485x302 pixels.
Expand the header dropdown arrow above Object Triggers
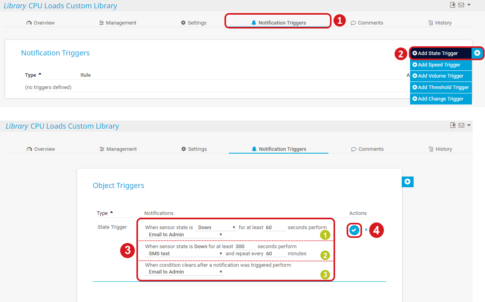469,125
